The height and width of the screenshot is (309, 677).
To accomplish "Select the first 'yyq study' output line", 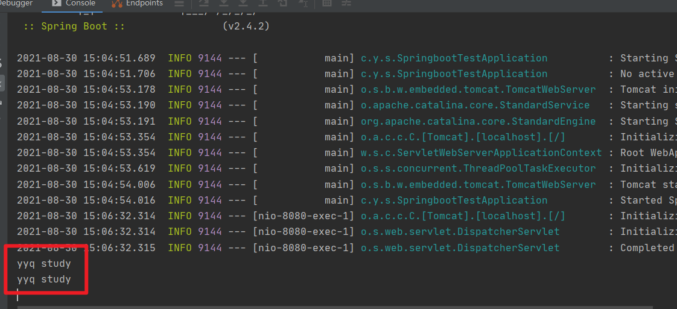I will tap(43, 264).
